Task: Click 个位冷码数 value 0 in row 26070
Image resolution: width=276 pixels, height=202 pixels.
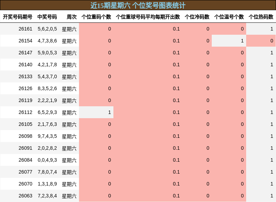Action: point(208,184)
